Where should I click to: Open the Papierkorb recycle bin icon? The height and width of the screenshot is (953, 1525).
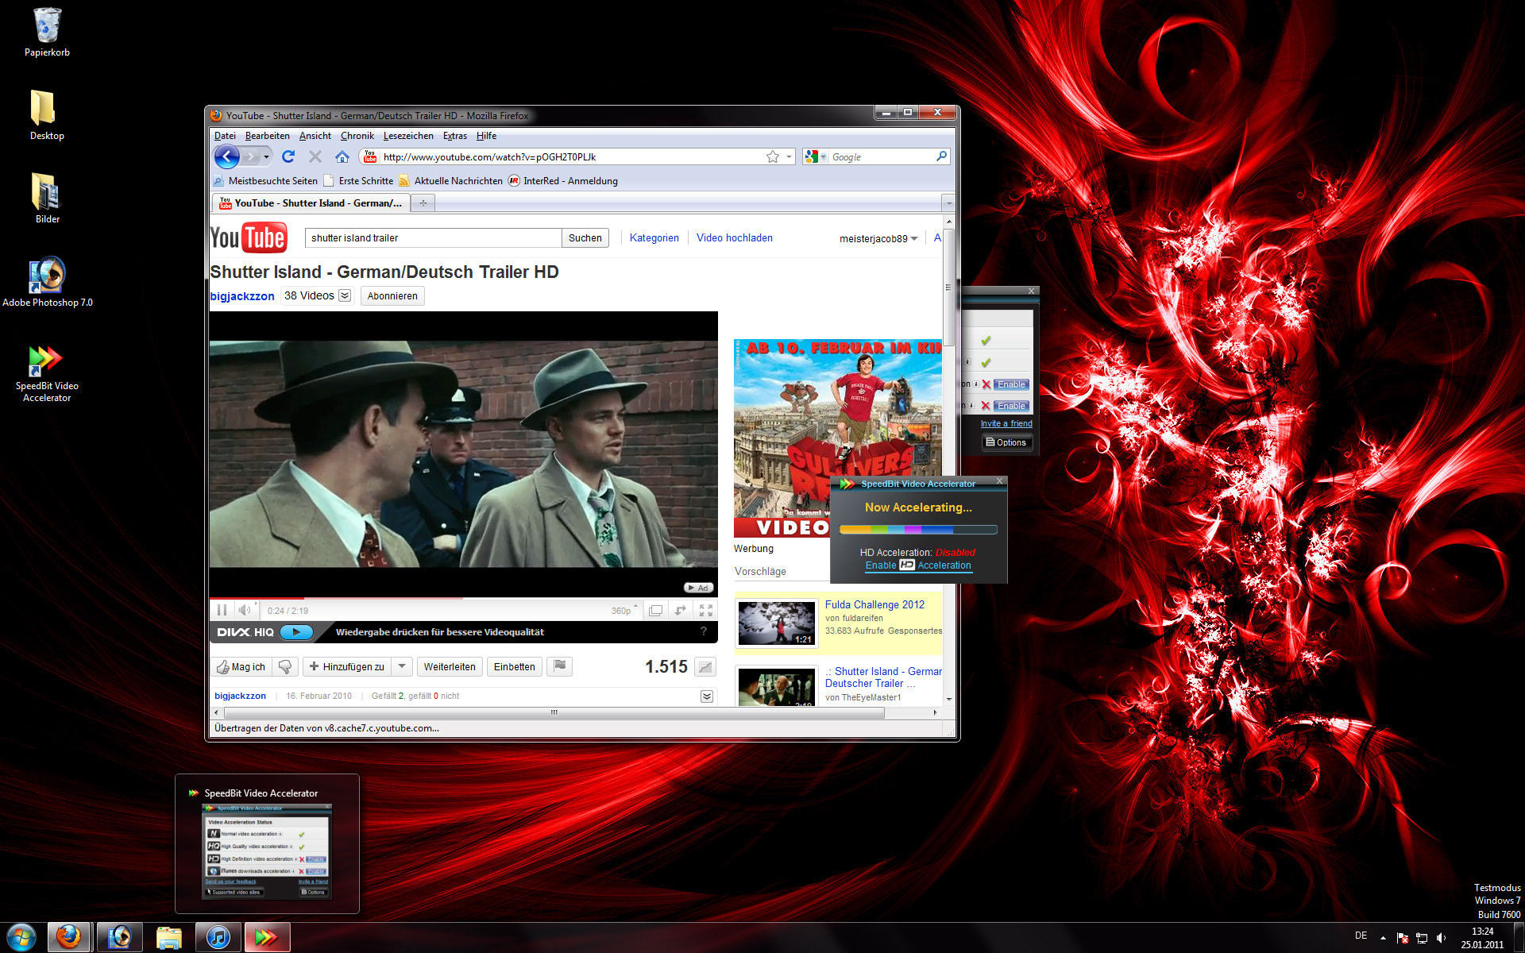[47, 33]
